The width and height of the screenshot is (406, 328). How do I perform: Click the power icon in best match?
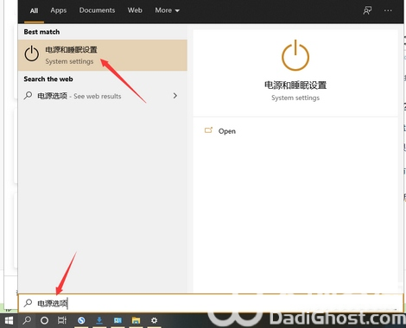click(31, 54)
